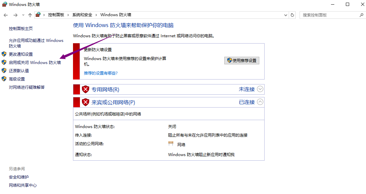Image resolution: width=366 pixels, height=194 pixels.
Task: Go up one level with up arrow
Action: 30,15
